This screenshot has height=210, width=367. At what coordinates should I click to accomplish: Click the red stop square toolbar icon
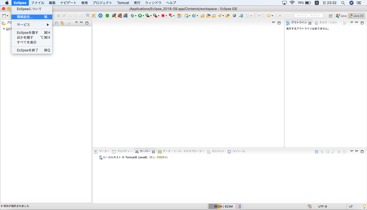pos(163,16)
